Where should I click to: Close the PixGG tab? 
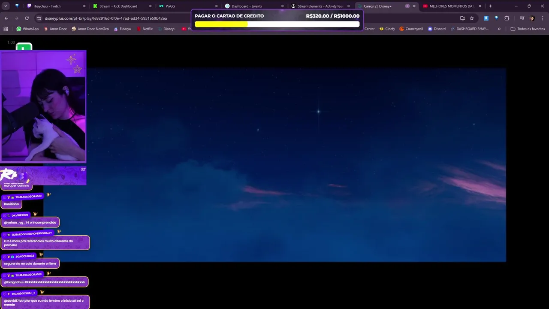216,6
